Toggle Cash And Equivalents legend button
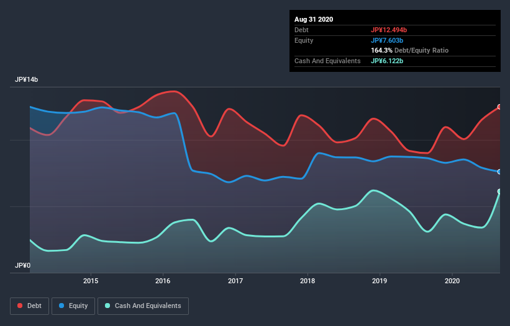The height and width of the screenshot is (326, 510). [143, 306]
